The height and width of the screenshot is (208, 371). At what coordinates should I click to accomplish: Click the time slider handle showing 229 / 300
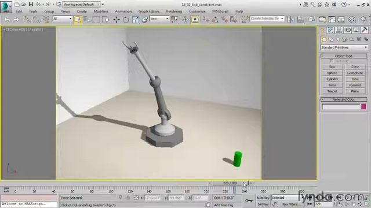click(x=230, y=183)
